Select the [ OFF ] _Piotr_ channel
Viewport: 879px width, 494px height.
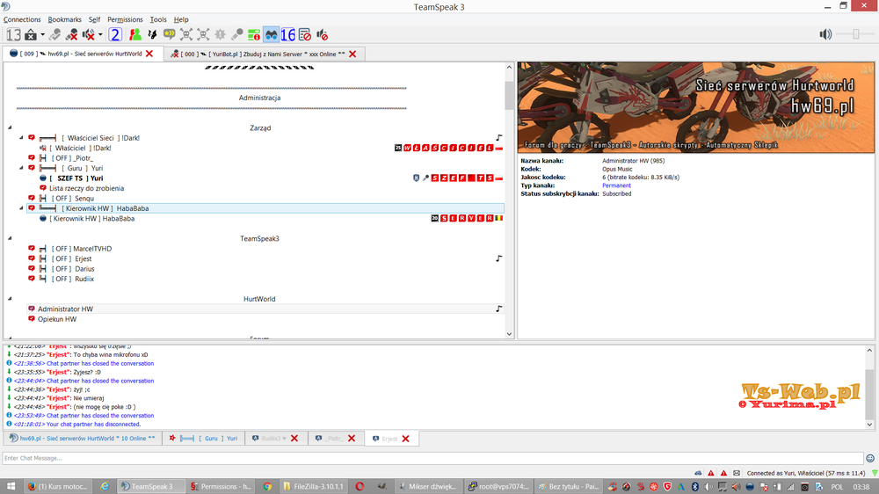pyautogui.click(x=265, y=158)
